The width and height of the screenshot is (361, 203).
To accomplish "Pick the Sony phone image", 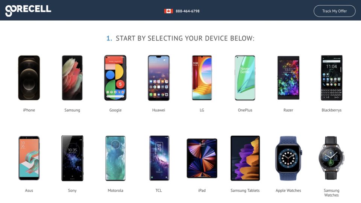I will click(x=72, y=158).
